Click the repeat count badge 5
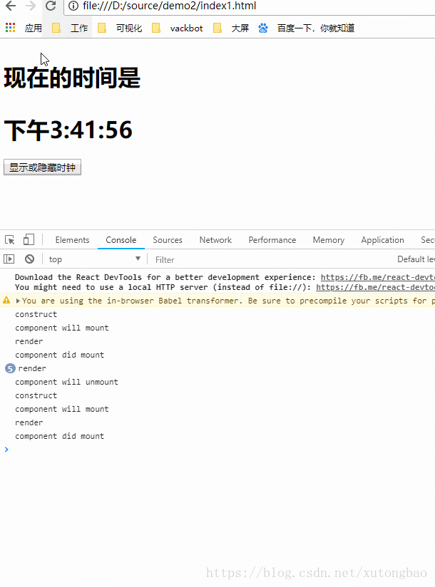Viewport: 435px width, 587px height. [x=10, y=368]
